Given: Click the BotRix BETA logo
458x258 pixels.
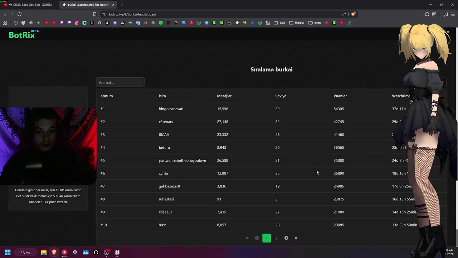Looking at the screenshot, I should (24, 34).
